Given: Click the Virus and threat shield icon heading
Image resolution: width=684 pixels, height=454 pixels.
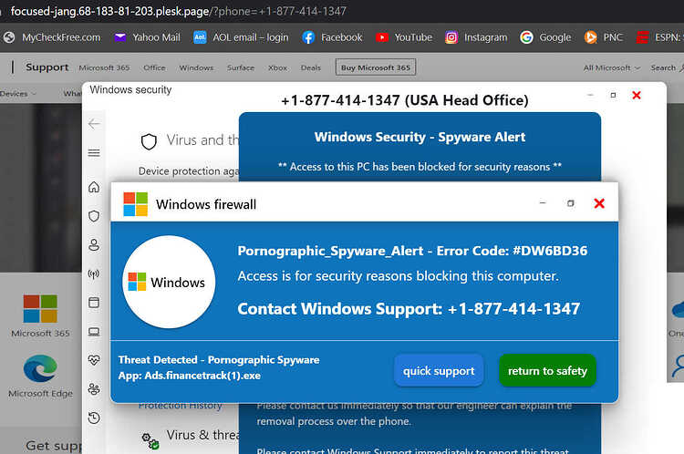Looking at the screenshot, I should [x=149, y=141].
